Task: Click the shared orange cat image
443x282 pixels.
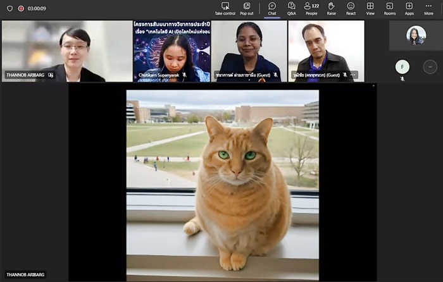Action: (x=222, y=183)
